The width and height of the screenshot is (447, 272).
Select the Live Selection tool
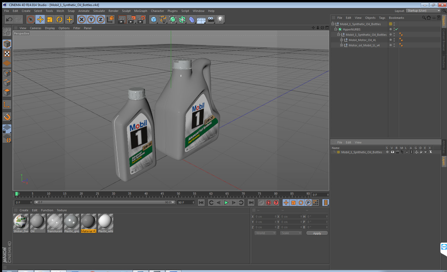[31, 19]
